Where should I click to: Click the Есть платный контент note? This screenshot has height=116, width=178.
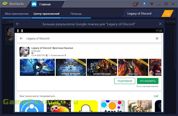[x=147, y=87]
